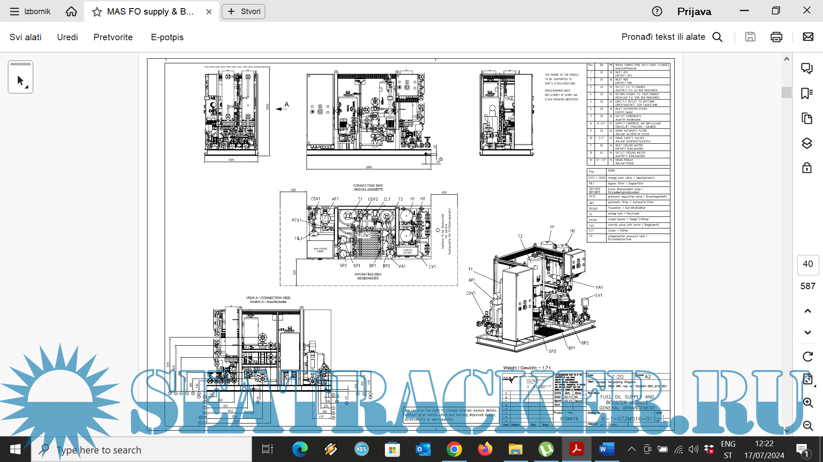The width and height of the screenshot is (823, 462).
Task: Open the E-potpis tab
Action: (x=167, y=37)
